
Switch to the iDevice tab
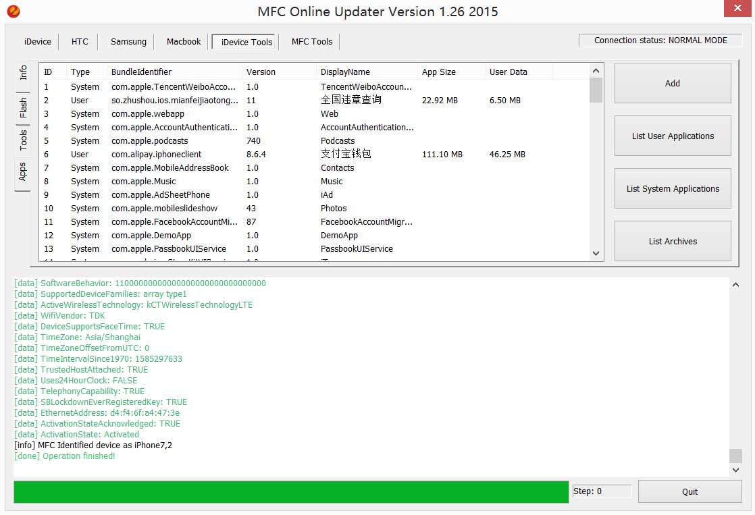(x=38, y=42)
